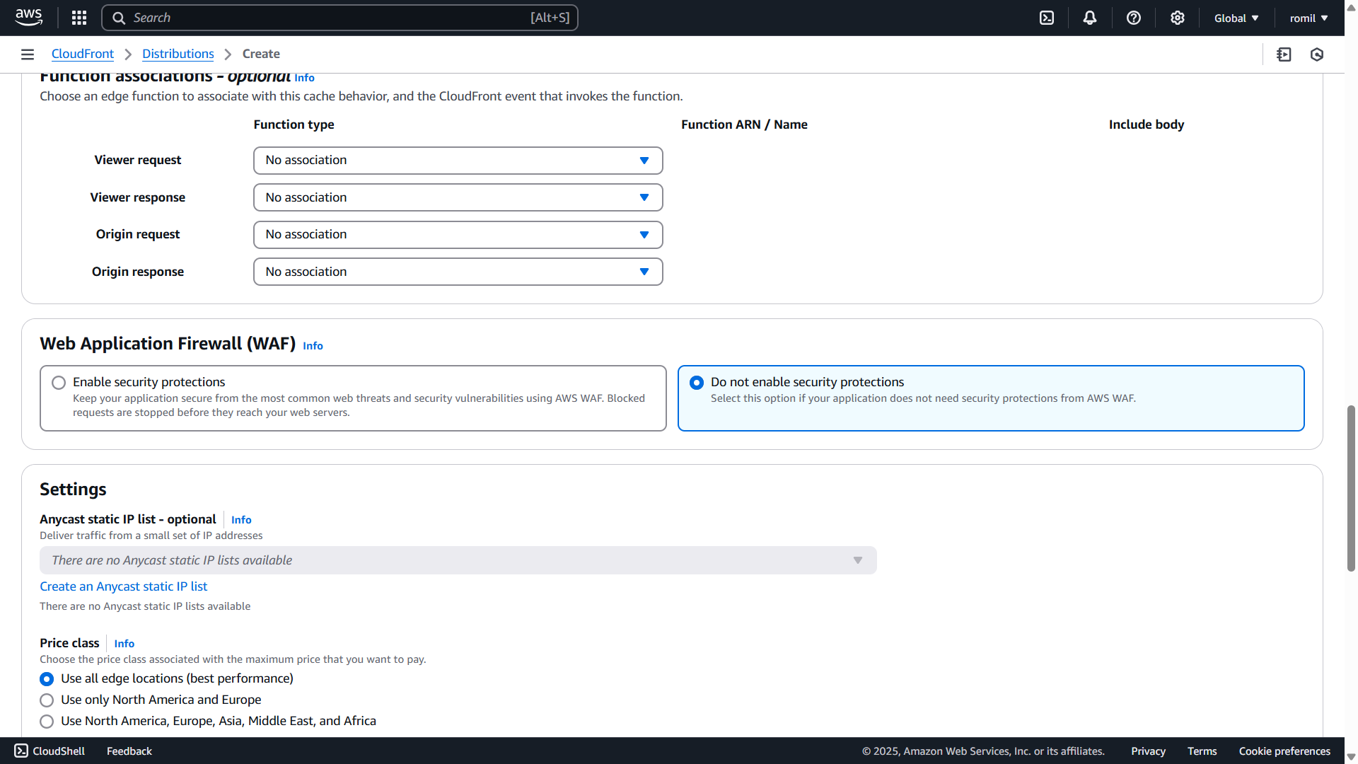
Task: Click the Anycast static IP list dropdown
Action: [x=458, y=560]
